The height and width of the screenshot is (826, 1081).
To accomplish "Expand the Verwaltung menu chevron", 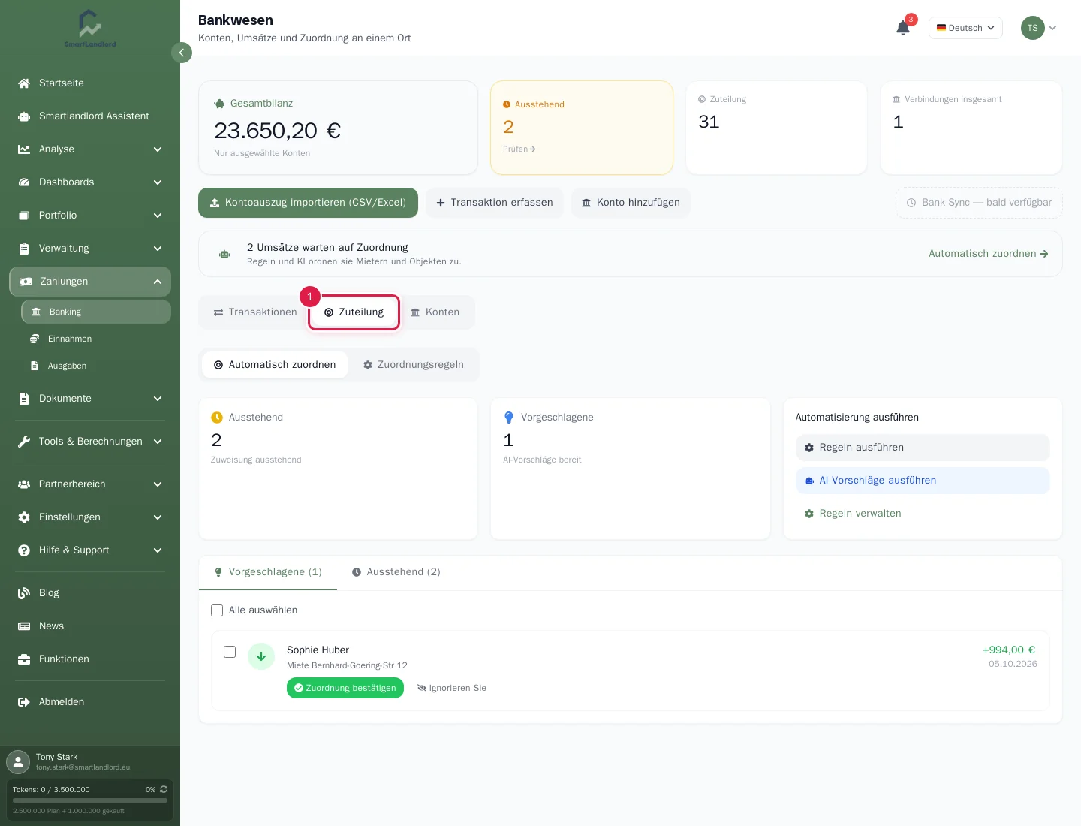I will pyautogui.click(x=158, y=249).
